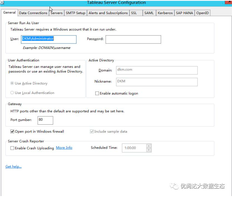Open the Kerberos tab
The height and width of the screenshot is (197, 232).
coord(165,13)
